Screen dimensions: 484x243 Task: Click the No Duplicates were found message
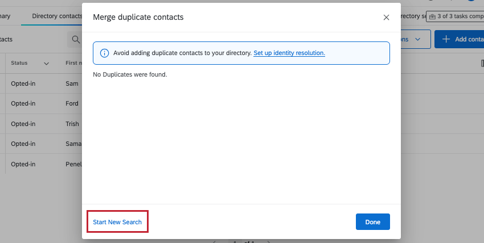130,74
